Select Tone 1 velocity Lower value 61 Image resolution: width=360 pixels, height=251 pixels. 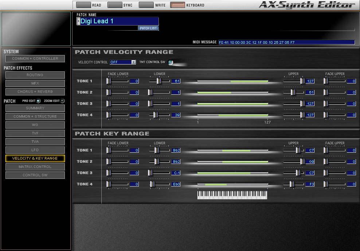coord(176,81)
